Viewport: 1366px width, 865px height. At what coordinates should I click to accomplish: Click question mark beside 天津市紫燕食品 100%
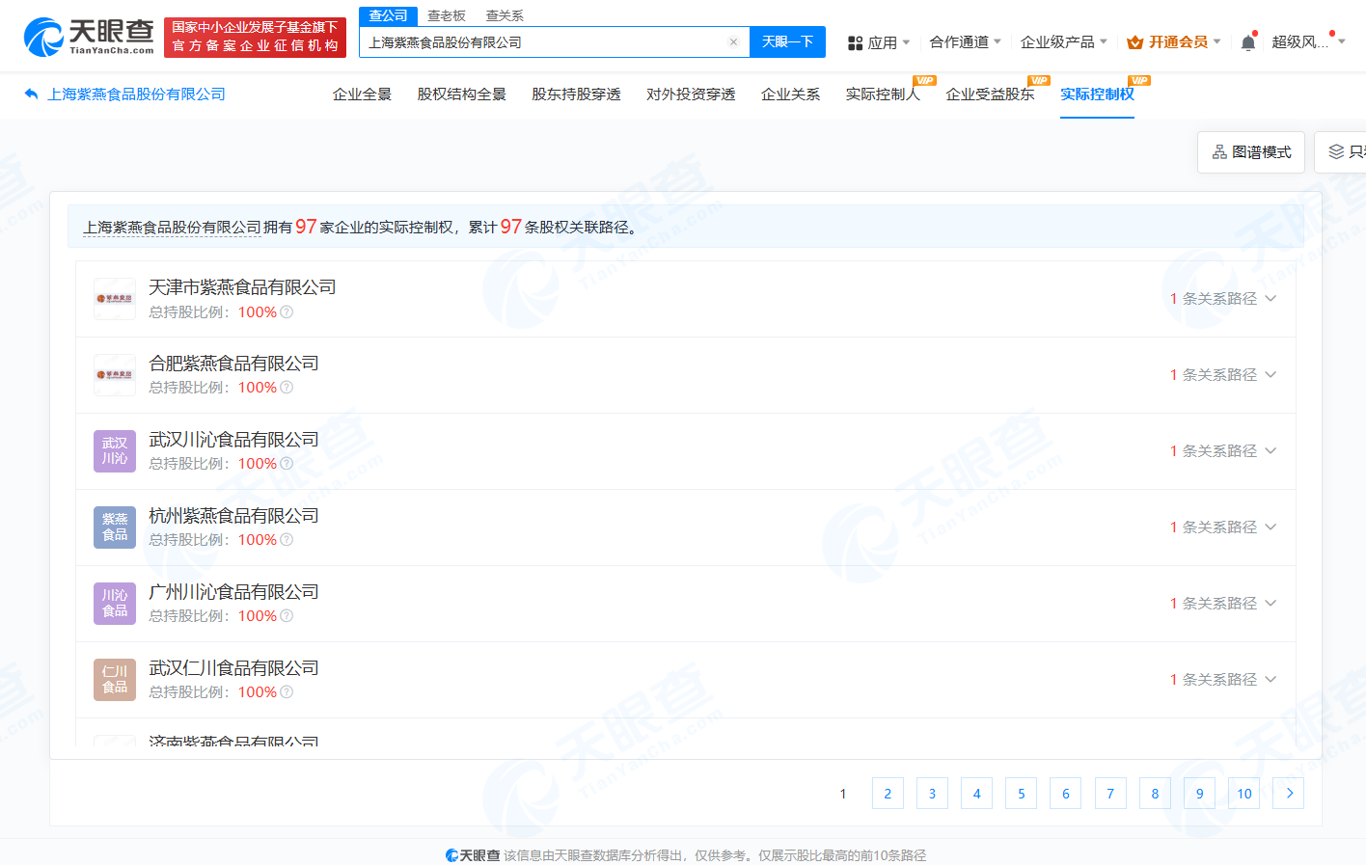pos(287,311)
